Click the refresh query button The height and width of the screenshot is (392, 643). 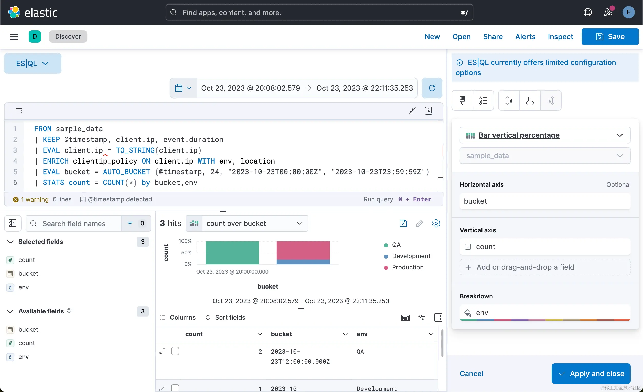(432, 88)
